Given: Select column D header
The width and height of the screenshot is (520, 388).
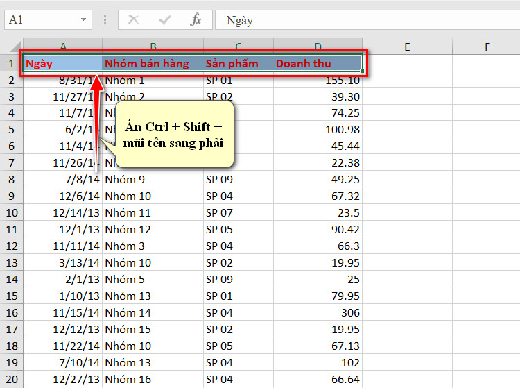Looking at the screenshot, I should click(x=318, y=46).
